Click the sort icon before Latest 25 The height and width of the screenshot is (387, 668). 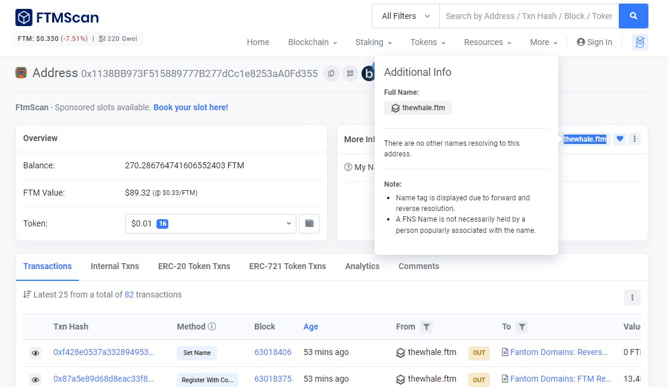pos(27,295)
